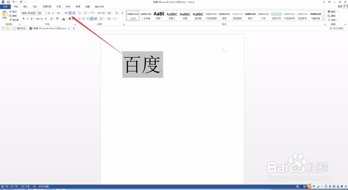Image resolution: width=348 pixels, height=190 pixels.
Task: Open Change Case (Aa) dropdown
Action: [59, 13]
